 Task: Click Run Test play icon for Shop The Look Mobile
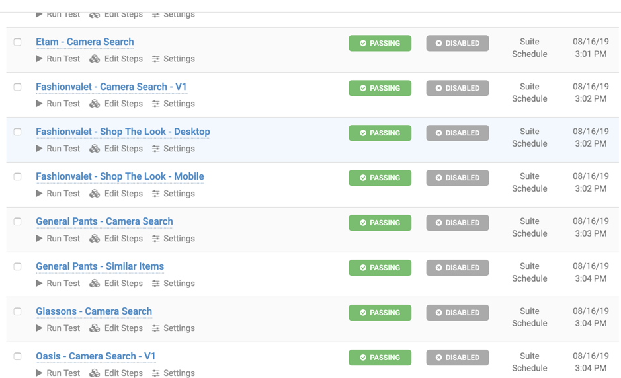(x=39, y=194)
